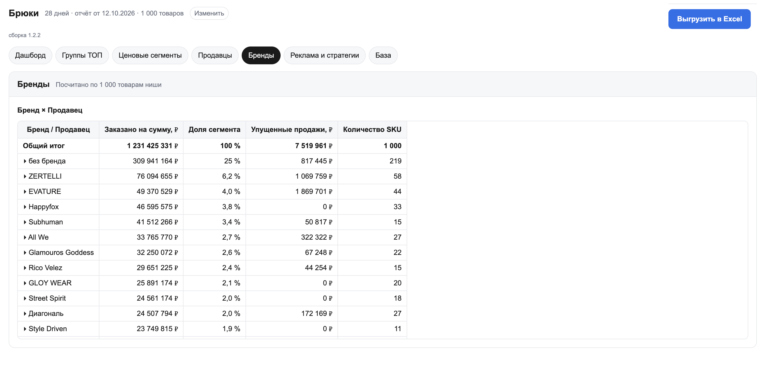
Task: Click EVATURE's 1 869 701 ₽ lost sales
Action: (314, 192)
